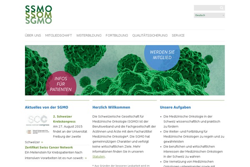Click the read-more arrows after 'Schweizer'
The image size is (250, 167).
(42, 142)
